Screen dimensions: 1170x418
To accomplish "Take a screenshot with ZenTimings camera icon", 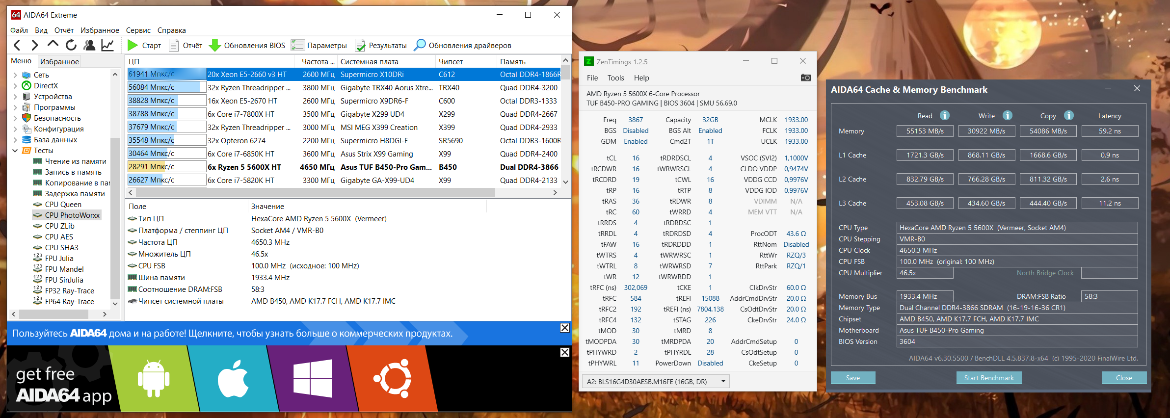I will [x=805, y=78].
